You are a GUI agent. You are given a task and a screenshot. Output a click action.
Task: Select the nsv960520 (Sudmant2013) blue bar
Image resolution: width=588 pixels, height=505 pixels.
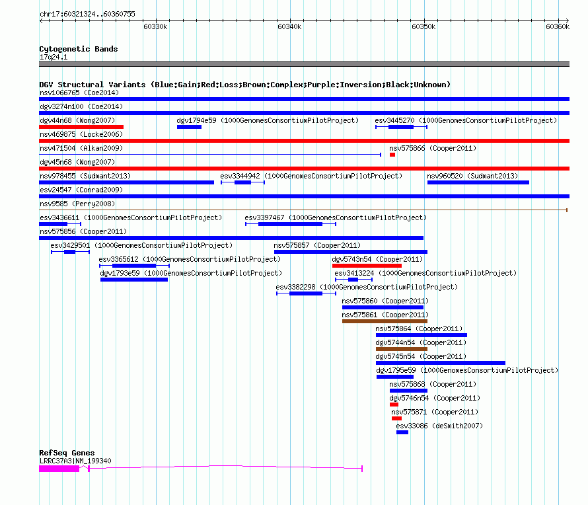point(478,182)
